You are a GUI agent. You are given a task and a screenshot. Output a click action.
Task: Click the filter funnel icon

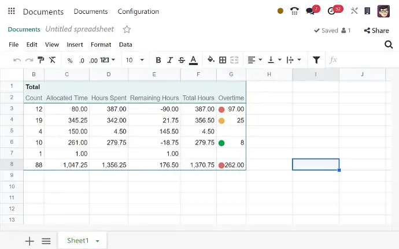tap(316, 60)
